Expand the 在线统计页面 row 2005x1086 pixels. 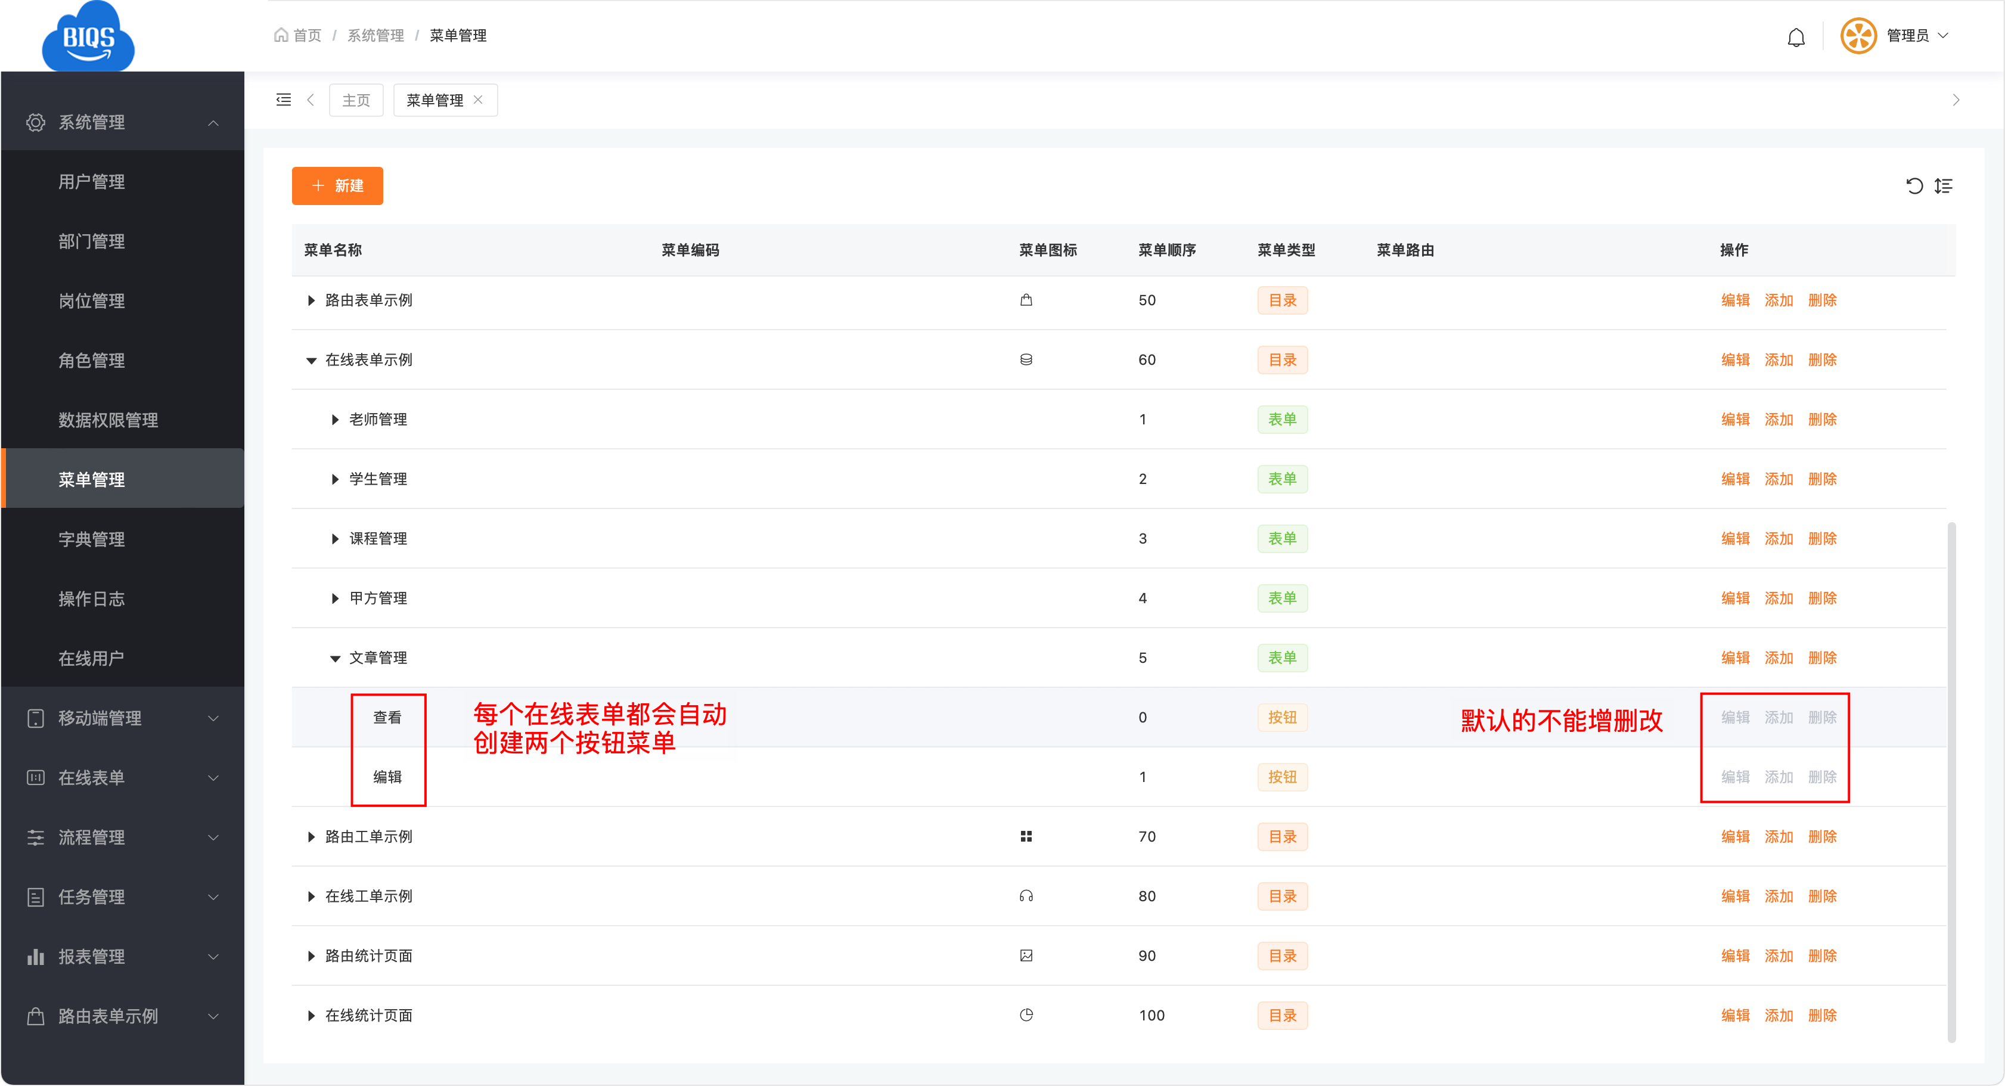pyautogui.click(x=311, y=1016)
